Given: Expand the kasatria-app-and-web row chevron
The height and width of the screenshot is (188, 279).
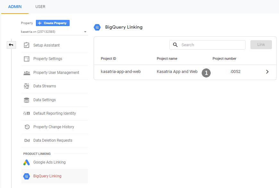Looking at the screenshot, I should [267, 72].
